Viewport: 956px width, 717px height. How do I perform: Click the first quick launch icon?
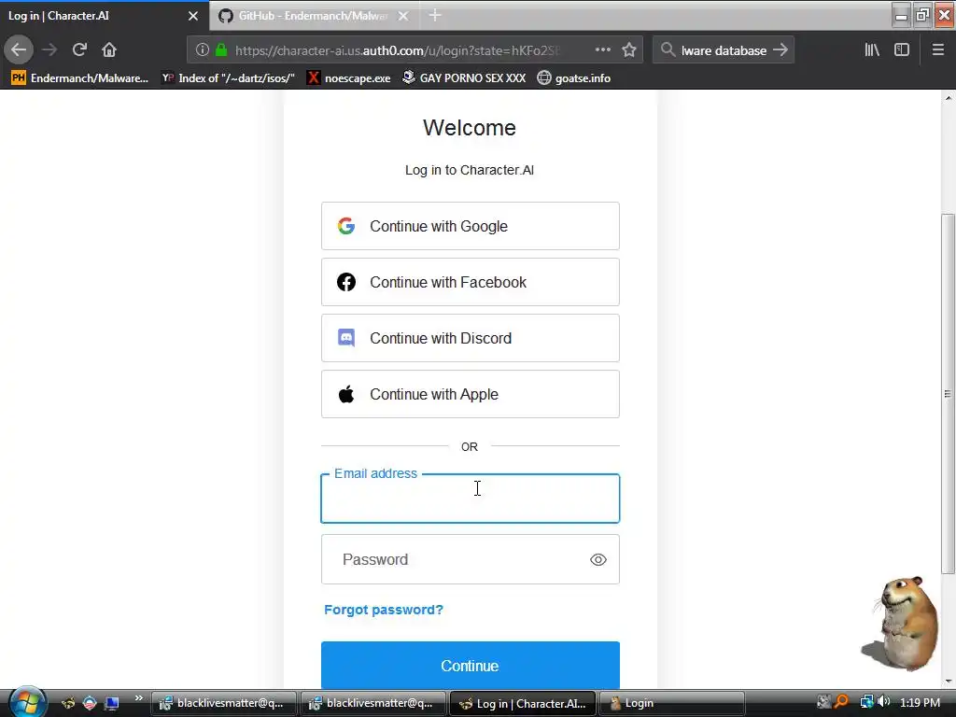(x=68, y=703)
